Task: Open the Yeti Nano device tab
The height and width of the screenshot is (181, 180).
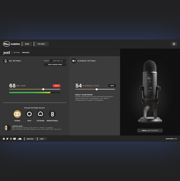Action: 41,44
